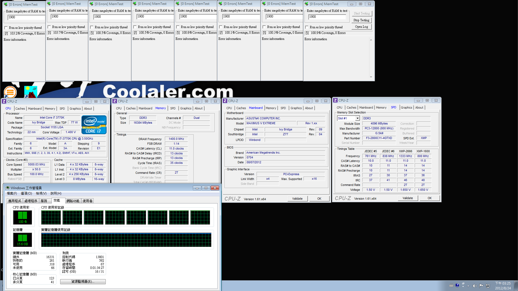Enable low priority thread in the 103.2% coverage MemTest
The width and height of the screenshot is (518, 291).
click(x=6, y=28)
